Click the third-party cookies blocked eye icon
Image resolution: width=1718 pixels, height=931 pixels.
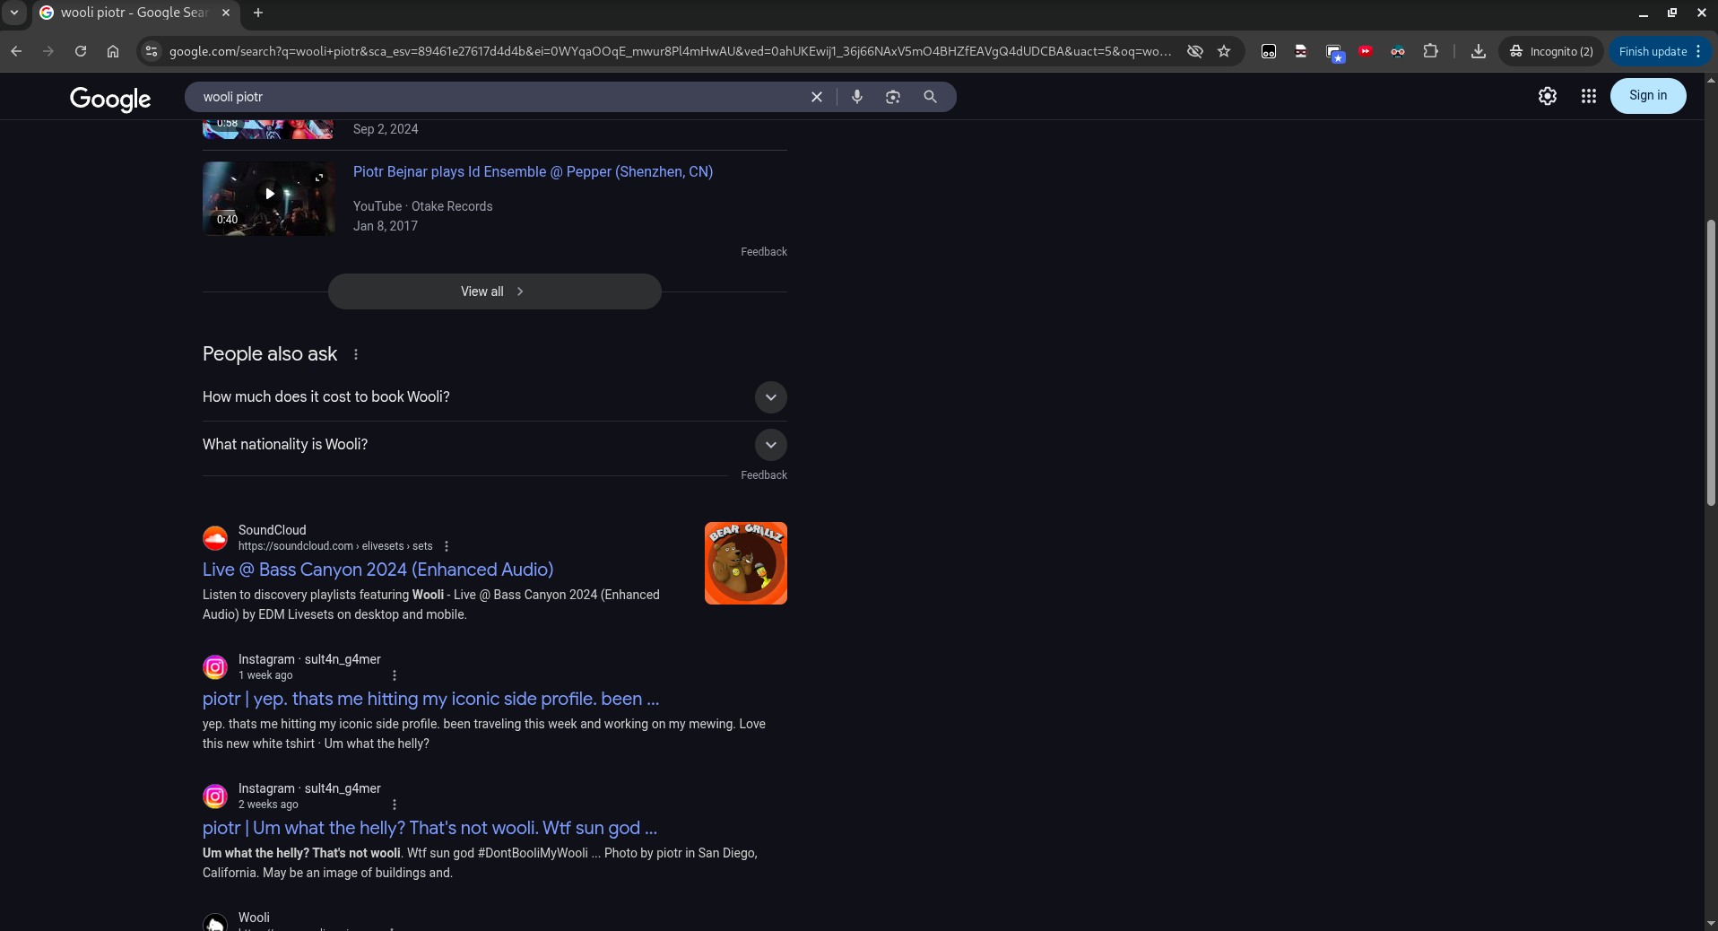coord(1194,51)
